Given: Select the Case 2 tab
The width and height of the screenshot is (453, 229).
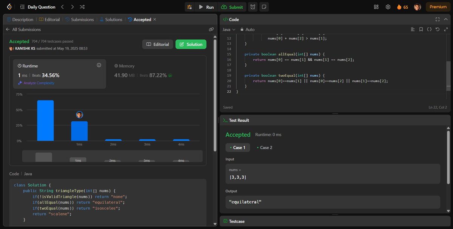Looking at the screenshot, I should coord(264,147).
